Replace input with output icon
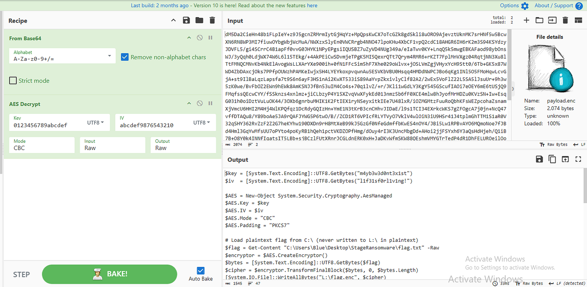 point(565,159)
